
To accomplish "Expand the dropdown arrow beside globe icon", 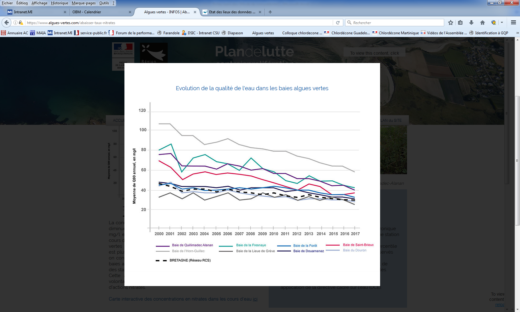I will pyautogui.click(x=502, y=23).
